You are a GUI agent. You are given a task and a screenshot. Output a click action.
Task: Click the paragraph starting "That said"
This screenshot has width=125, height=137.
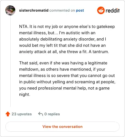(x=67, y=79)
